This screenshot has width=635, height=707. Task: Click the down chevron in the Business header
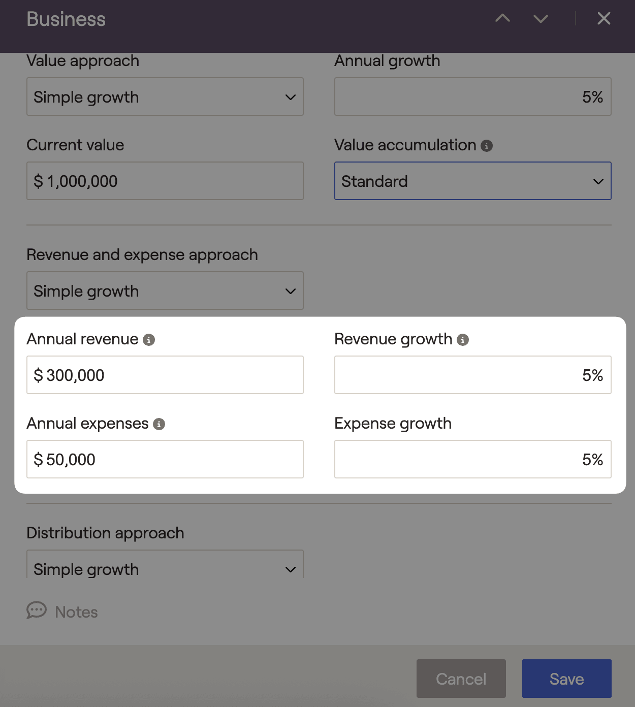coord(541,19)
